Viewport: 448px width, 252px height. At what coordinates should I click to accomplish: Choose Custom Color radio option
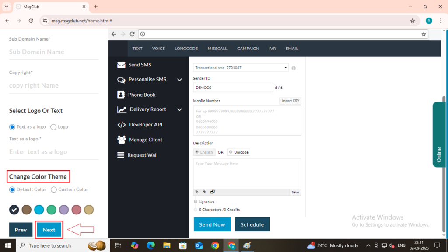tap(54, 190)
